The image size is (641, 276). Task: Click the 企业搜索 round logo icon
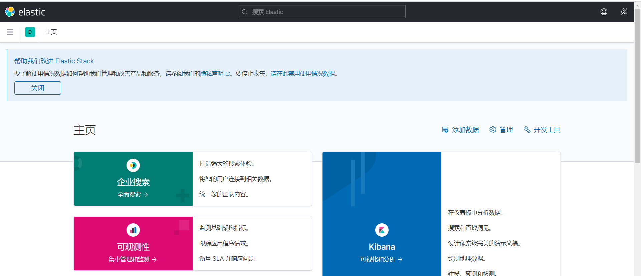[133, 165]
